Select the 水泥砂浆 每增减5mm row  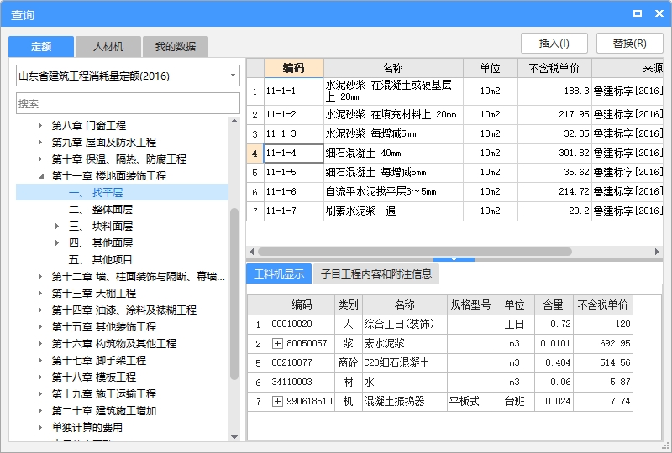click(454, 133)
